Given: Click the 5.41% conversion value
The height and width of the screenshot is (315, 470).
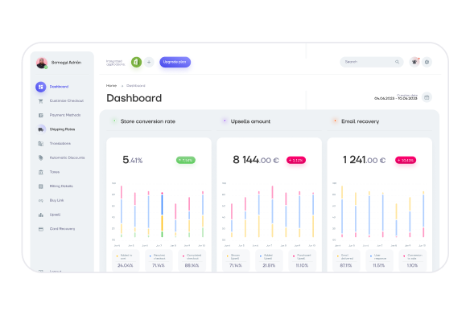Looking at the screenshot, I should tap(133, 160).
